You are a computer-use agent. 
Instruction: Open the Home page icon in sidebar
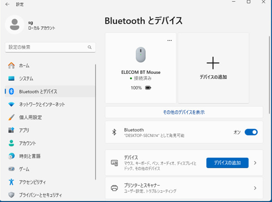[x=12, y=66]
